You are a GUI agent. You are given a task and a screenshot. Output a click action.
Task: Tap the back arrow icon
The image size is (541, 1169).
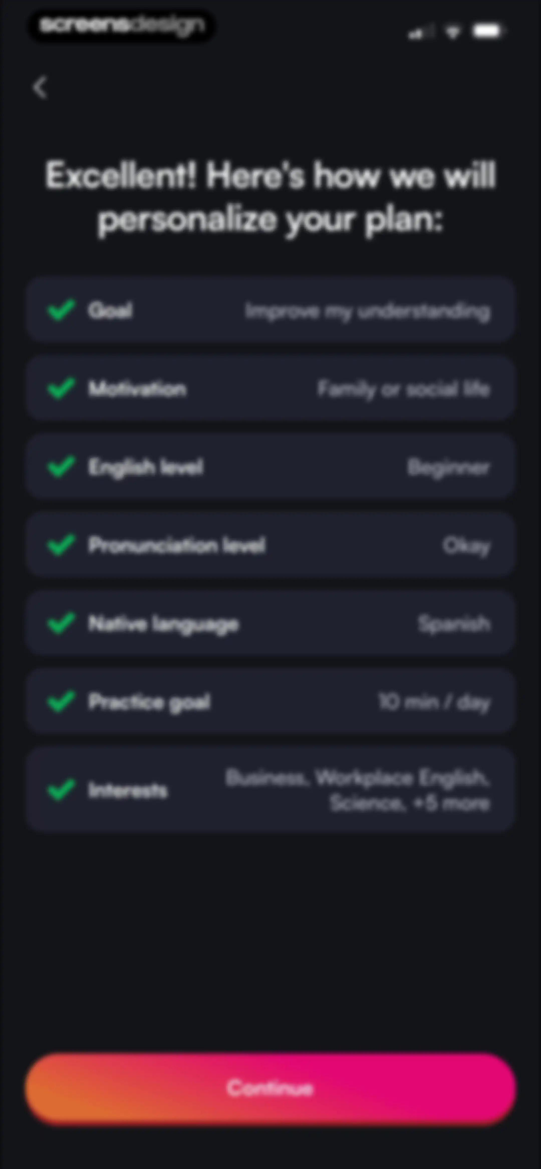tap(40, 87)
